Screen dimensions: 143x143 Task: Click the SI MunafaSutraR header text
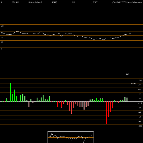35,2
